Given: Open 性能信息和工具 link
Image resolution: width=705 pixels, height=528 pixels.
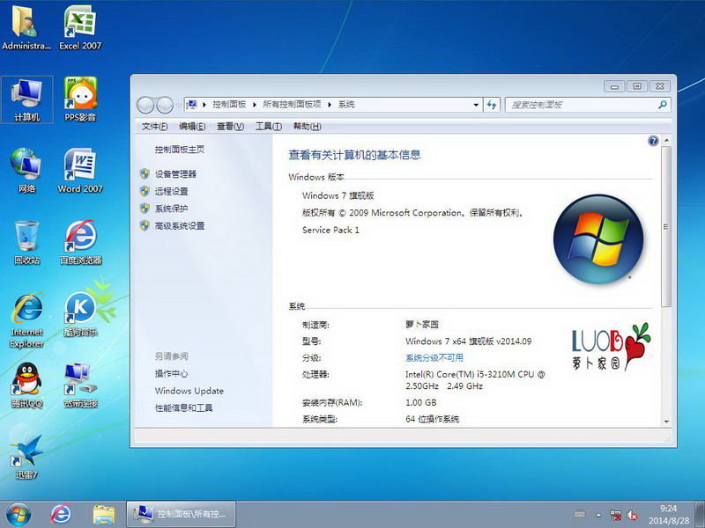Looking at the screenshot, I should click(183, 407).
